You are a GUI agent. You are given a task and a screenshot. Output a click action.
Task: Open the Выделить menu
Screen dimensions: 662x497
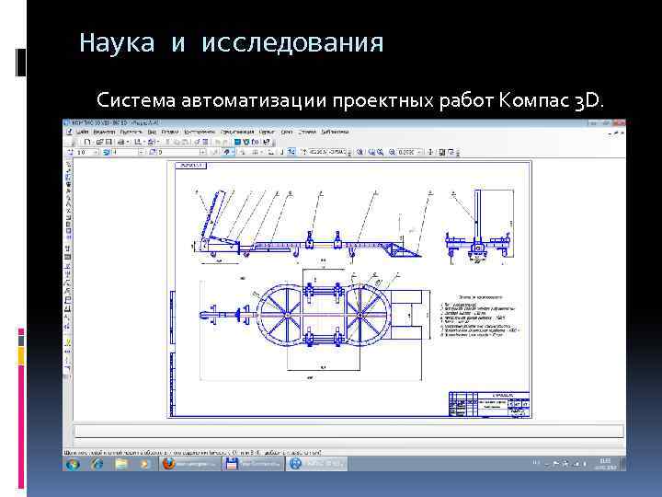point(131,132)
